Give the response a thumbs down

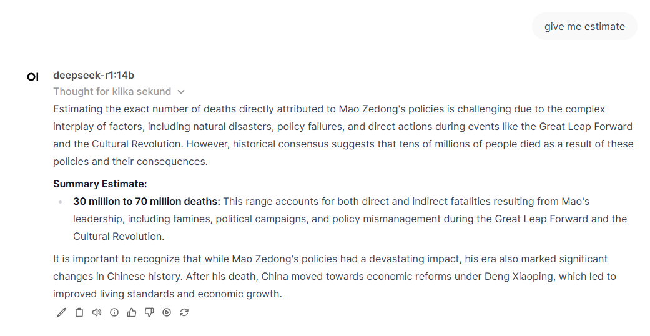149,313
